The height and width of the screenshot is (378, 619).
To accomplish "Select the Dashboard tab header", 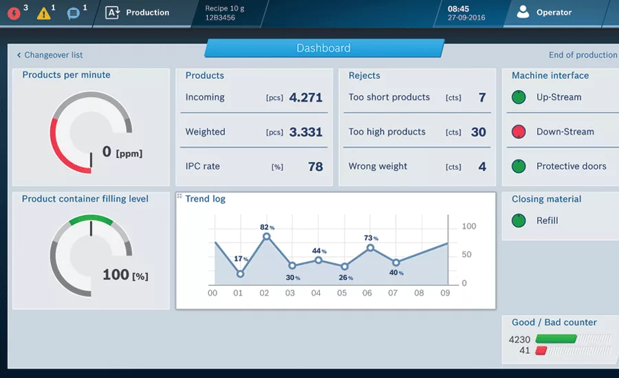I will click(324, 48).
